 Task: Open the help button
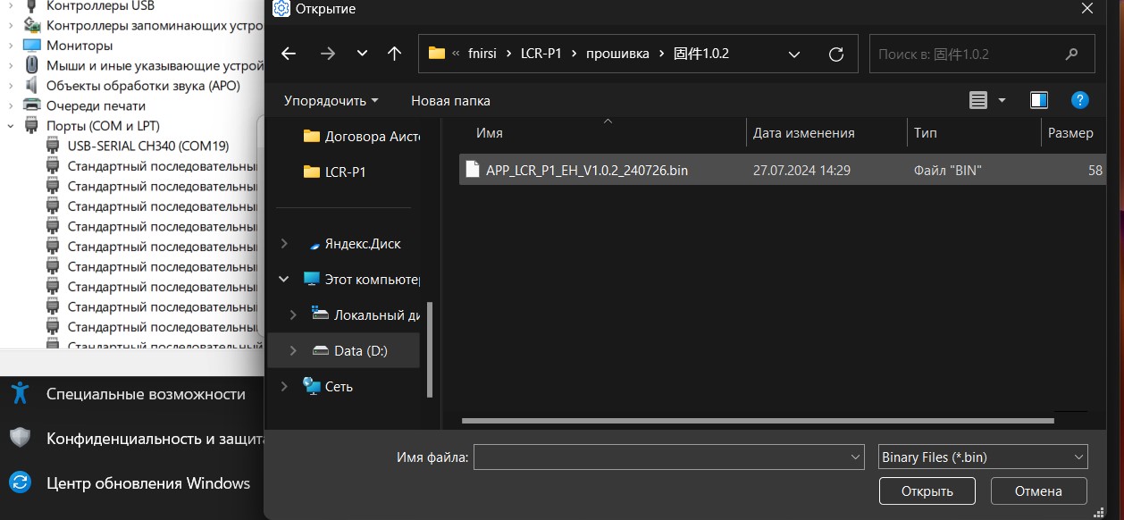pyautogui.click(x=1079, y=100)
